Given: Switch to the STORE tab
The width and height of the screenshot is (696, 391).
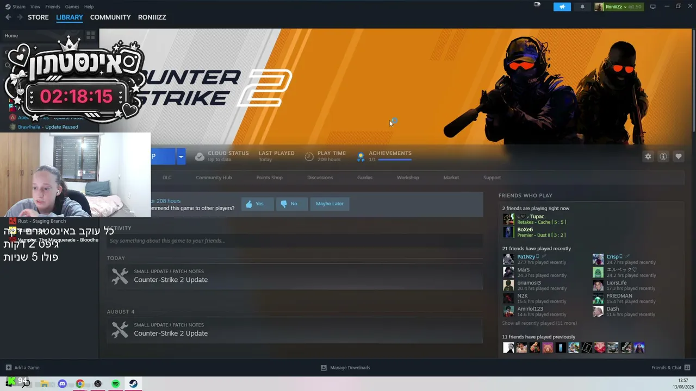Looking at the screenshot, I should coord(38,17).
